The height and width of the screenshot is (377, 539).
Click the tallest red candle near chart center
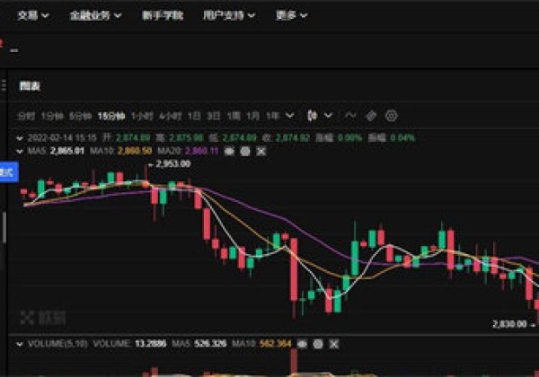[x=294, y=269]
